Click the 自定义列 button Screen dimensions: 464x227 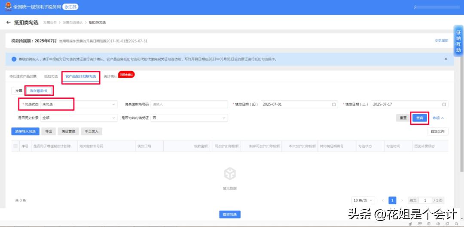click(x=438, y=132)
